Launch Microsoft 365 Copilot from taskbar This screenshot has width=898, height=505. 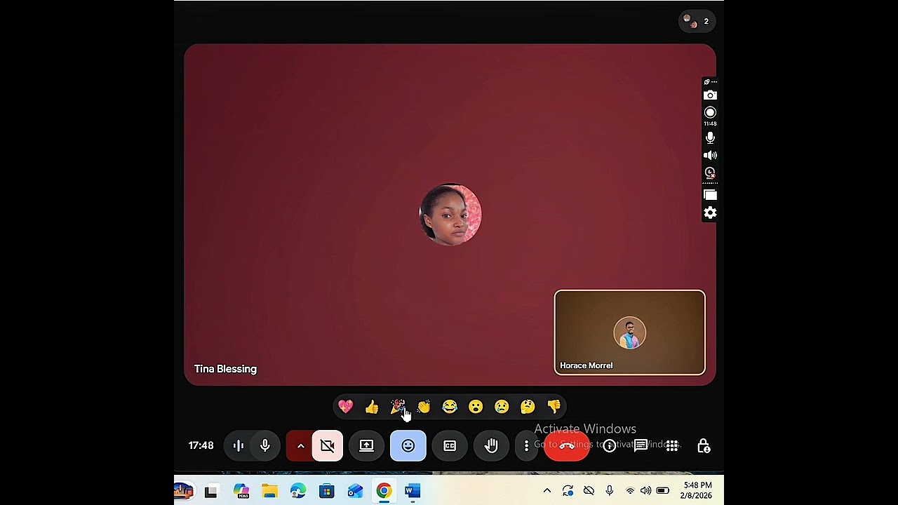pyautogui.click(x=241, y=491)
